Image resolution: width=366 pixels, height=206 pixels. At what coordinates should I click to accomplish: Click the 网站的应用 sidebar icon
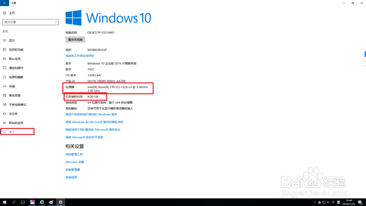[x=4, y=123]
